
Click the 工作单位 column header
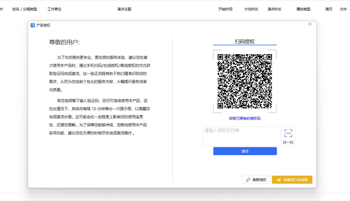(54, 9)
